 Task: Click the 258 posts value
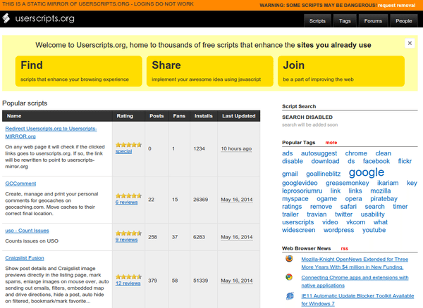(x=152, y=237)
